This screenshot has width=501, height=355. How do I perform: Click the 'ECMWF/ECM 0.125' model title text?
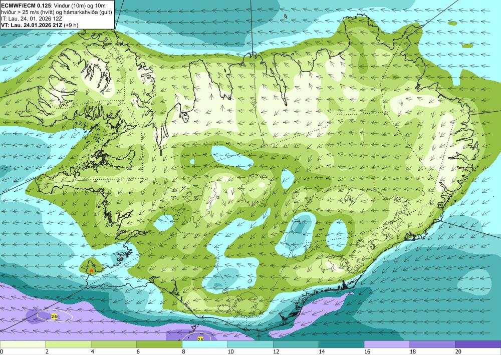(x=25, y=6)
